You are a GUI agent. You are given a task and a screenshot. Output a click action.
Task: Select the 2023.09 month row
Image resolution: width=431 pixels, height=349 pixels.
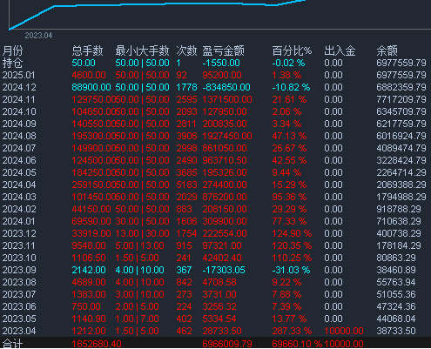coord(215,270)
